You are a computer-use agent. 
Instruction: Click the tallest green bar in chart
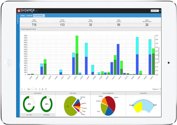(x=77, y=55)
